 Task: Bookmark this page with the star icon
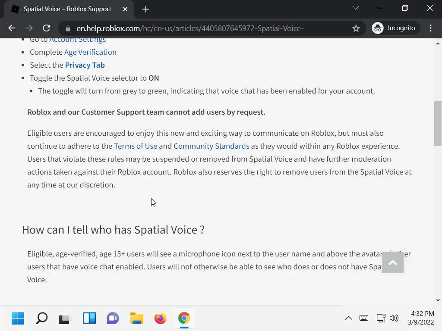[356, 28]
